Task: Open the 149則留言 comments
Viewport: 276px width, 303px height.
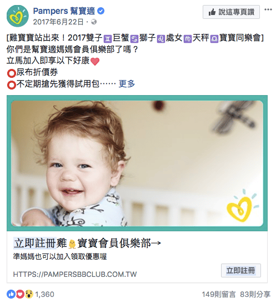Action: 219,294
